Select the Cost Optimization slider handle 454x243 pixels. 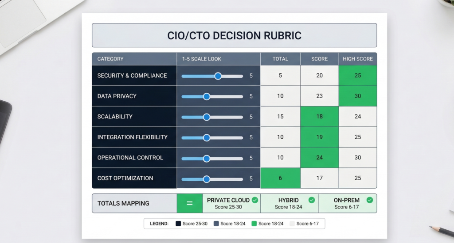coord(207,179)
